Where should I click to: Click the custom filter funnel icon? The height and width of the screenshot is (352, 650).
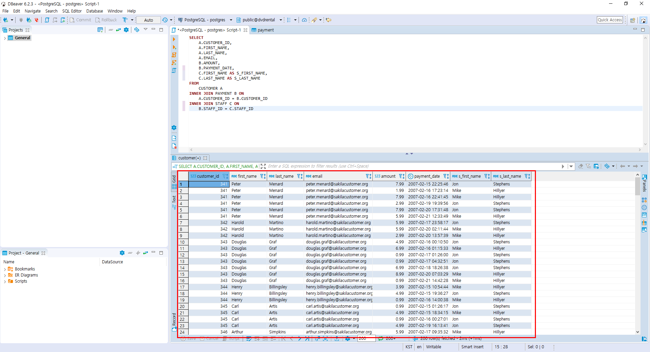tap(588, 166)
